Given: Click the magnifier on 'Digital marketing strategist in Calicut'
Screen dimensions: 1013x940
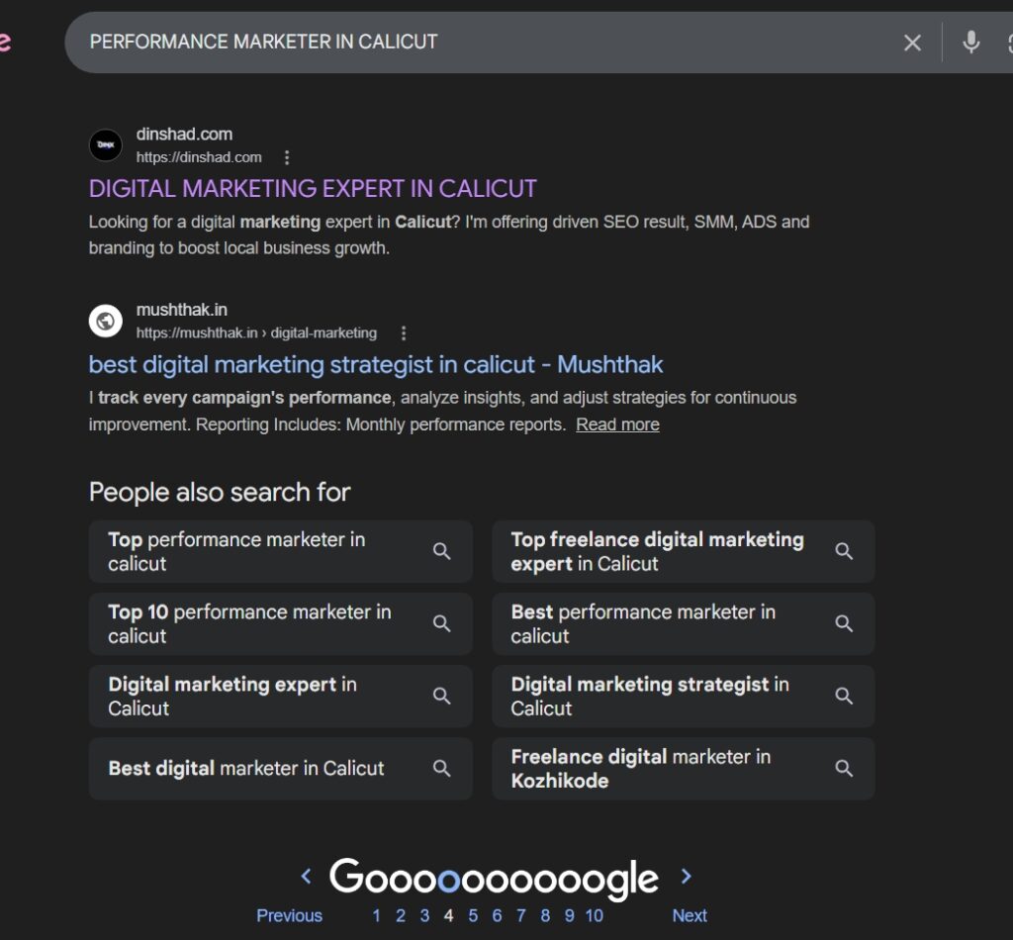Looking at the screenshot, I should click(844, 696).
